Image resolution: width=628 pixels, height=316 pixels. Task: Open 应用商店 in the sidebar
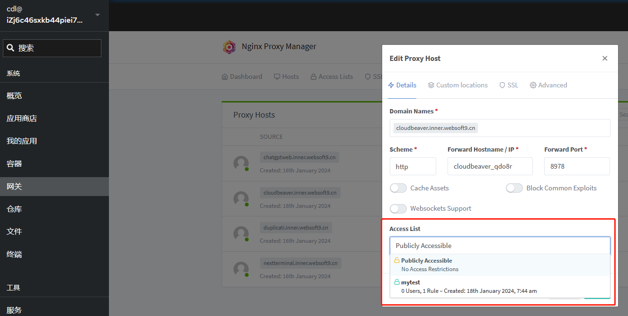point(22,119)
